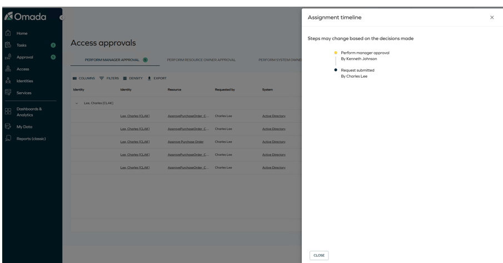Screen dimensions: 503x263
Task: Click the Dashboards & Analytics grid icon
Action: [x=8, y=112]
